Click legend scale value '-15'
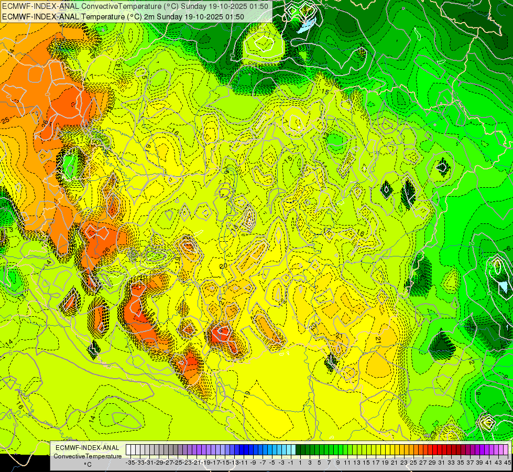Image resolution: width=513 pixels, height=472 pixels. 225,463
